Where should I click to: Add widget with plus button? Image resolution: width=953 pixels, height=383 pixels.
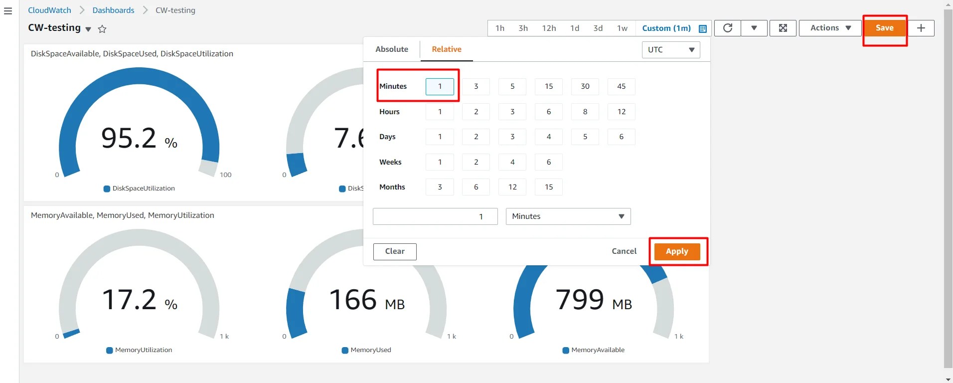click(921, 28)
